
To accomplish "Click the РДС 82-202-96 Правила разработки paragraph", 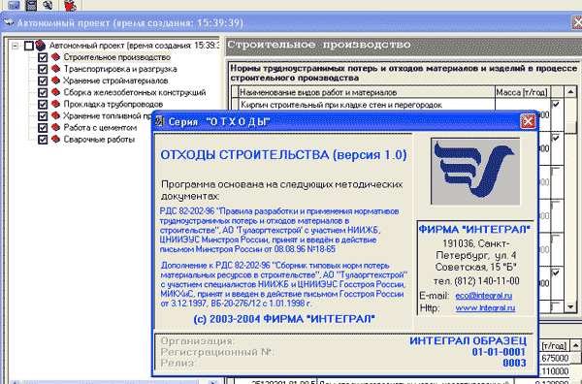I will coord(279,230).
